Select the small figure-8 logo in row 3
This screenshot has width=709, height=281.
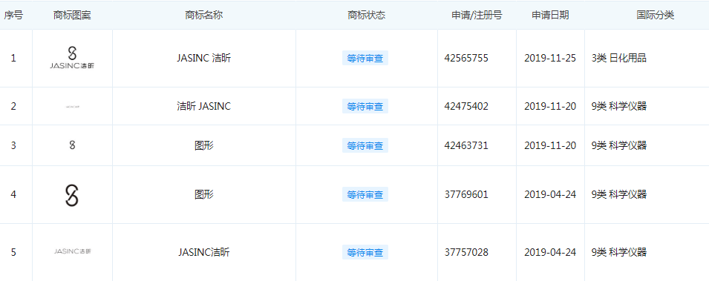tap(72, 145)
